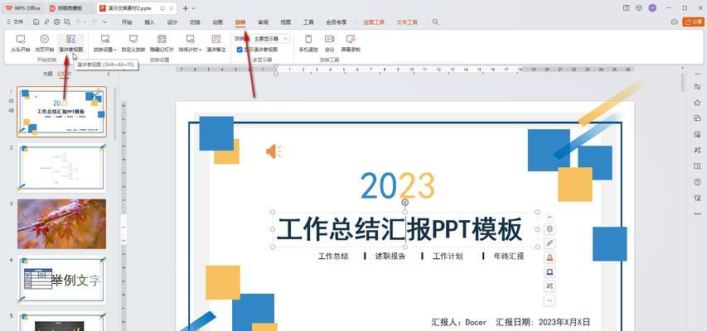Screen dimensions: 707x331
Task: Open the 文件 file menu
Action: click(15, 22)
